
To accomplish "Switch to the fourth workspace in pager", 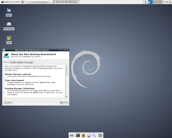I will (160, 2).
